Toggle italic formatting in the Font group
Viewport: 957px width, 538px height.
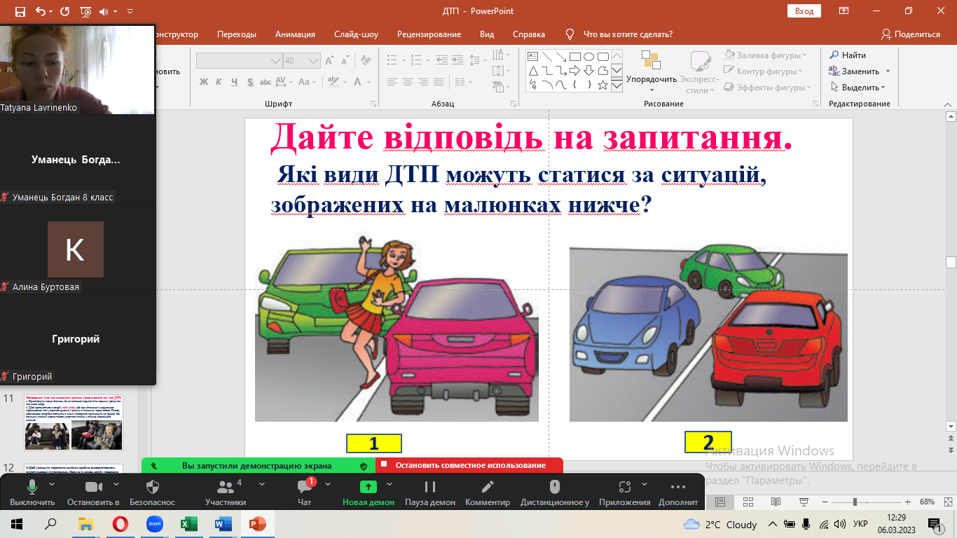[219, 82]
